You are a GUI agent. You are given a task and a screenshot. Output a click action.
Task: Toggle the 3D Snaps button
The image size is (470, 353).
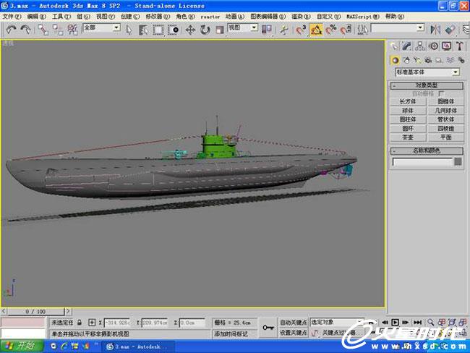pyautogui.click(x=301, y=30)
